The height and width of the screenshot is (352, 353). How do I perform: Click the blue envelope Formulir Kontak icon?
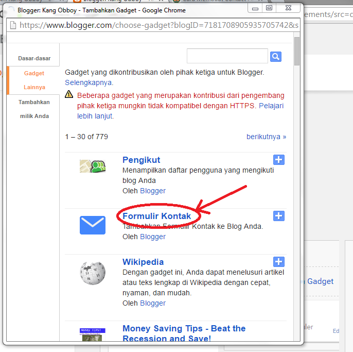[x=93, y=225]
